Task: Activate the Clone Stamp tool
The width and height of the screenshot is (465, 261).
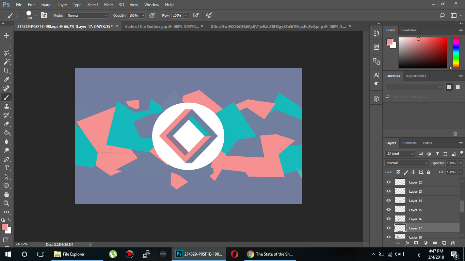Action: tap(7, 106)
